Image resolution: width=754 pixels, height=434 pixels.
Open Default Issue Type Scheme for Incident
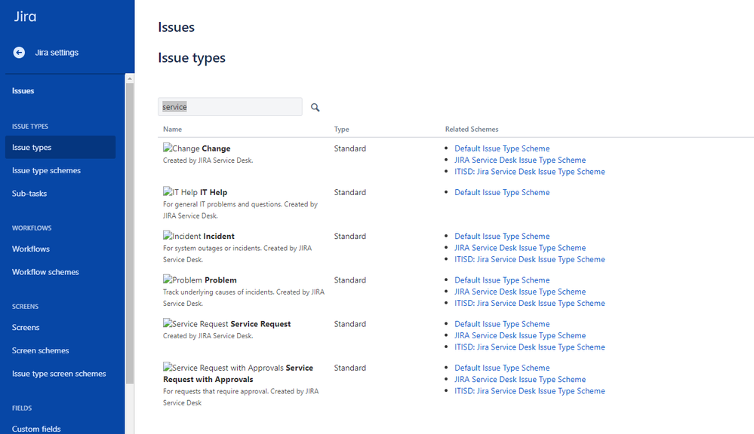point(502,236)
